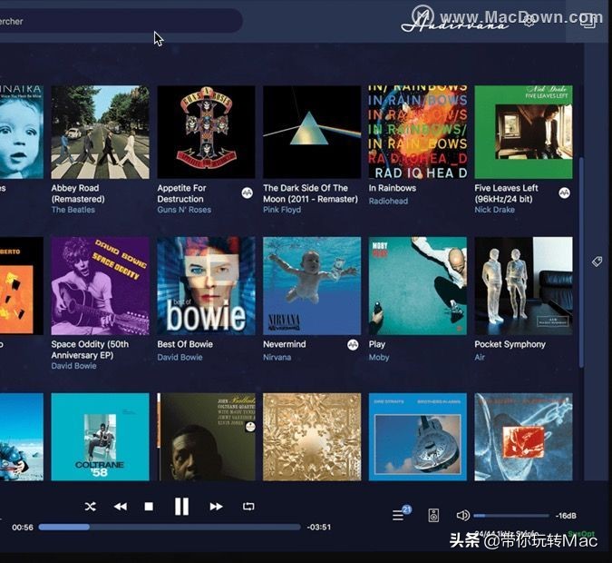Open the Brothers In Arms album cover
Image resolution: width=612 pixels, height=563 pixels.
418,437
